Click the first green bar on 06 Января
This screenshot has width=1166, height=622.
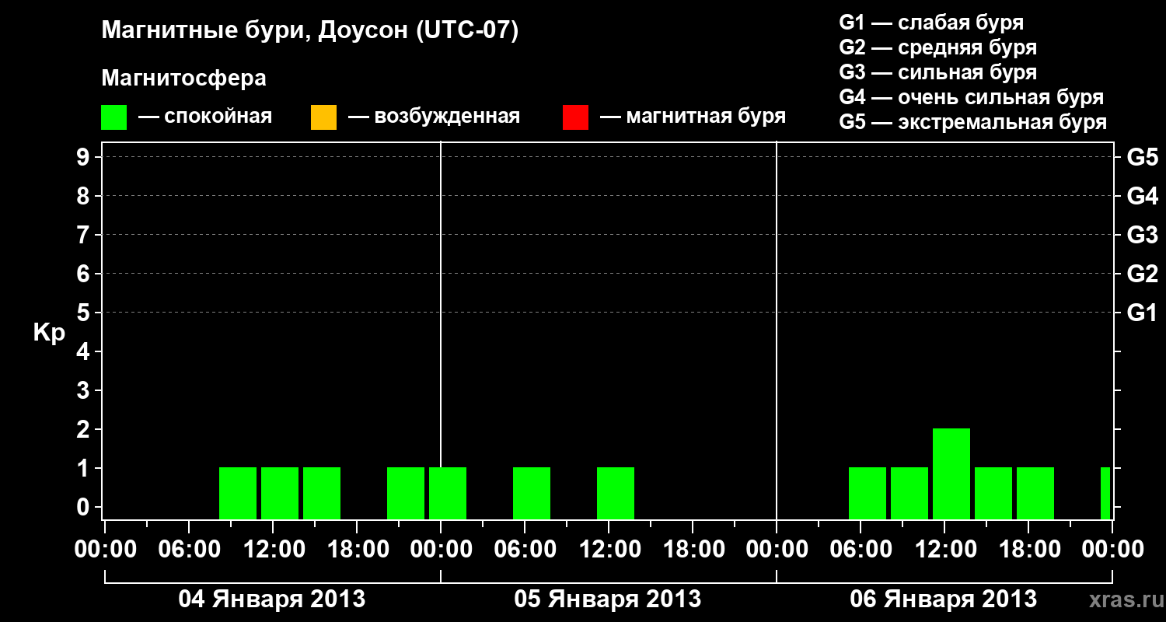click(868, 493)
